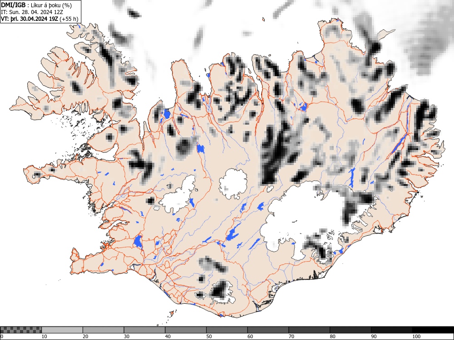Screen dimensions: 454x340
Task: Click the legend label '100'
Action: point(416,336)
